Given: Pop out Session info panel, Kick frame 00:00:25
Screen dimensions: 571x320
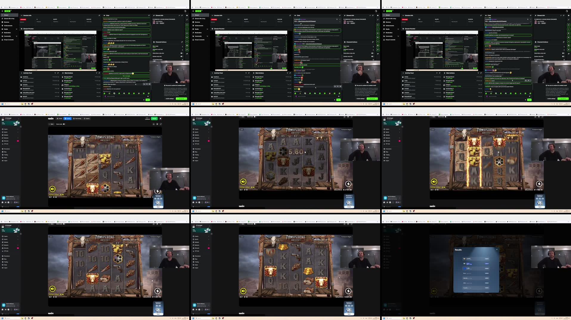Looking at the screenshot, I should pyautogui.click(x=99, y=15).
